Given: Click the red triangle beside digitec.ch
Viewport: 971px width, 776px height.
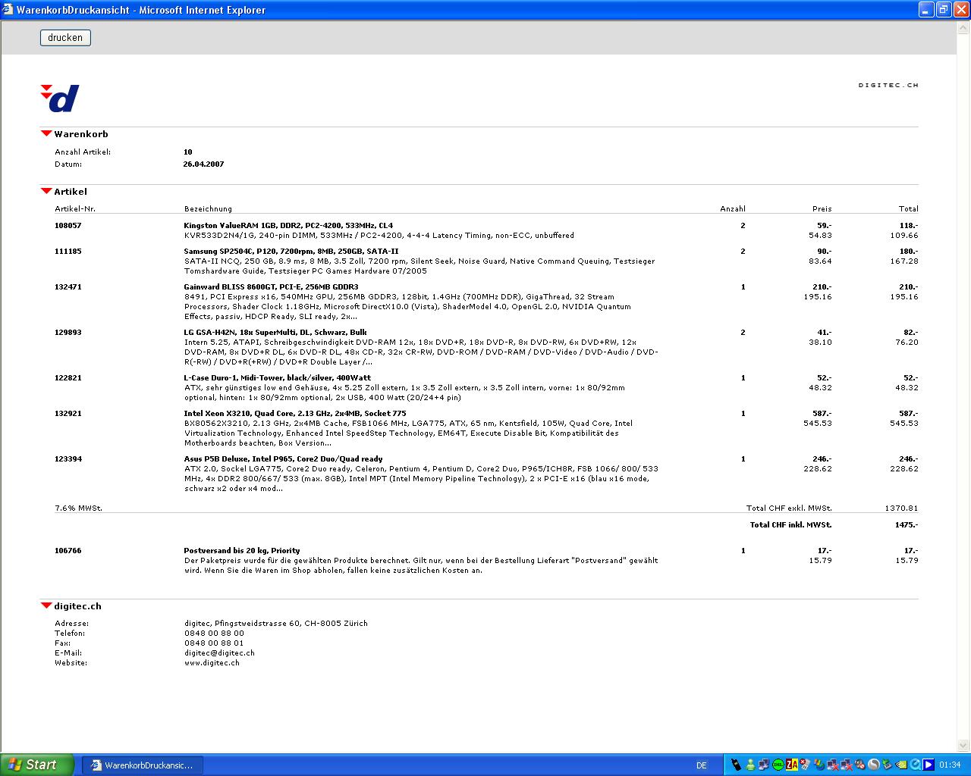Looking at the screenshot, I should [x=46, y=606].
